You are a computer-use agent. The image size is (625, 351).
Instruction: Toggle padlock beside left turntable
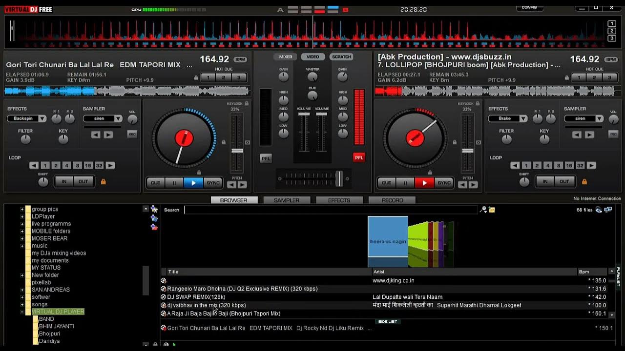224,142
